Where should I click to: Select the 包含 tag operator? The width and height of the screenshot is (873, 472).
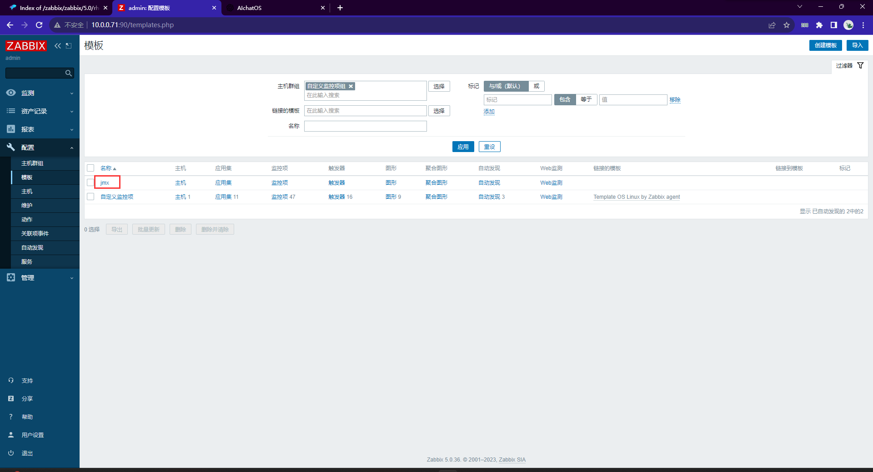(x=565, y=99)
